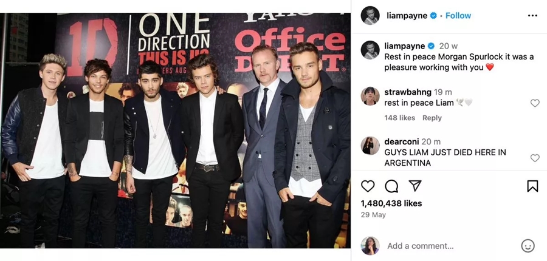
Task: Click the 29 May post date
Action: (373, 215)
